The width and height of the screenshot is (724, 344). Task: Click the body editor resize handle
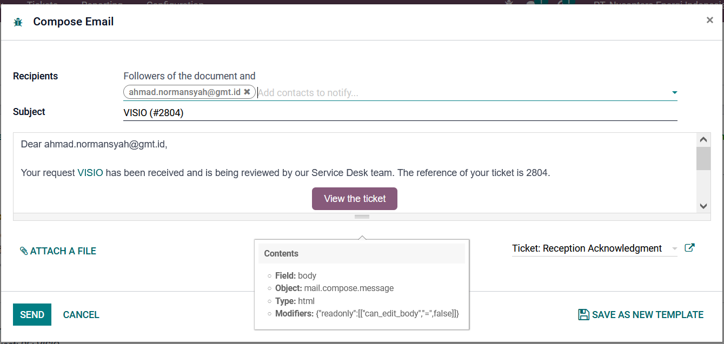[x=362, y=217]
